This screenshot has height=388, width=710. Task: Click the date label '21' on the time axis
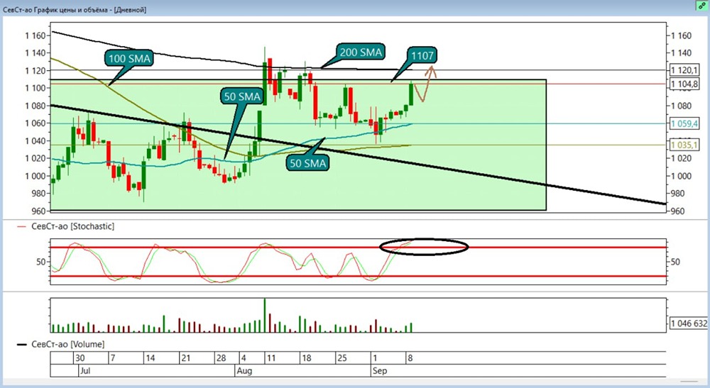tap(185, 358)
